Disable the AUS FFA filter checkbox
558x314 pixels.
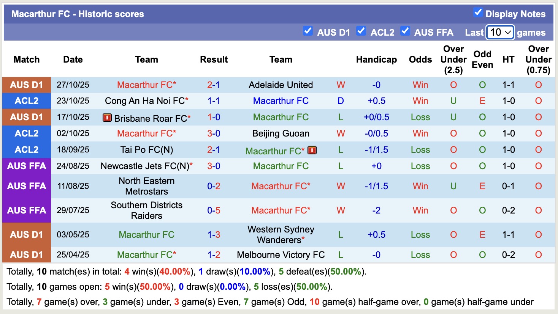coord(405,31)
